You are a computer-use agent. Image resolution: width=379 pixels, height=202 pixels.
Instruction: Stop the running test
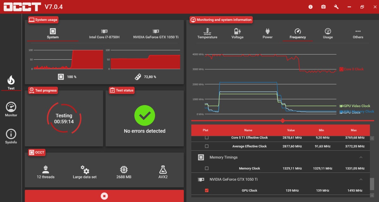[104, 196]
